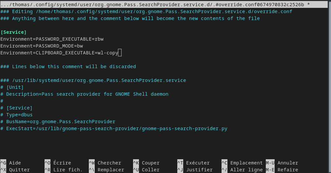This screenshot has height=173, width=331.
Task: Click the ^W Chercher shortcut
Action: [105, 163]
